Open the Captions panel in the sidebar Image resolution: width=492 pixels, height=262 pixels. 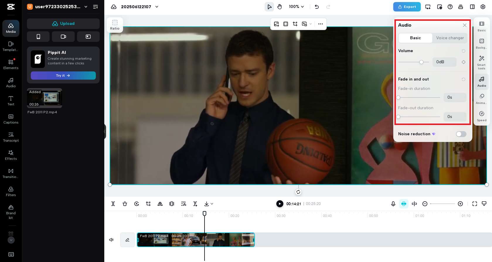click(11, 119)
